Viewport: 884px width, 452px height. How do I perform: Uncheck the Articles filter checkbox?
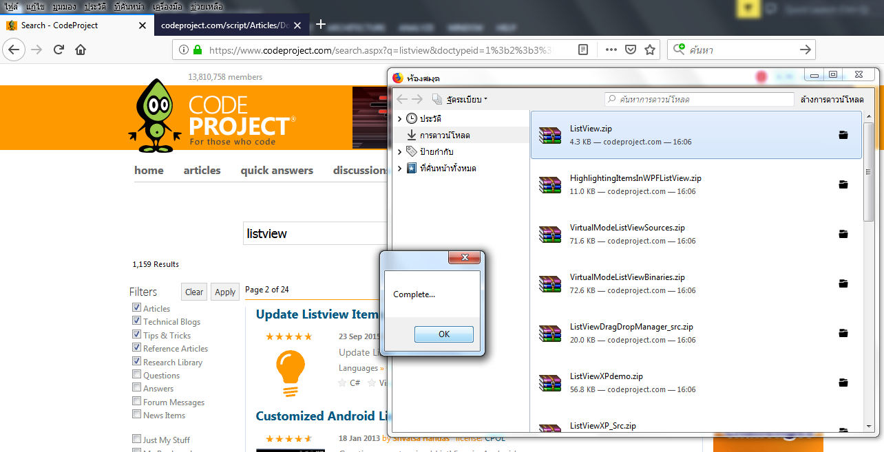[x=136, y=308]
